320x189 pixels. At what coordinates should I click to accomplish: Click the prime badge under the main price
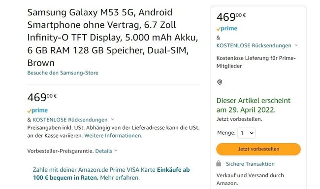[37, 111]
